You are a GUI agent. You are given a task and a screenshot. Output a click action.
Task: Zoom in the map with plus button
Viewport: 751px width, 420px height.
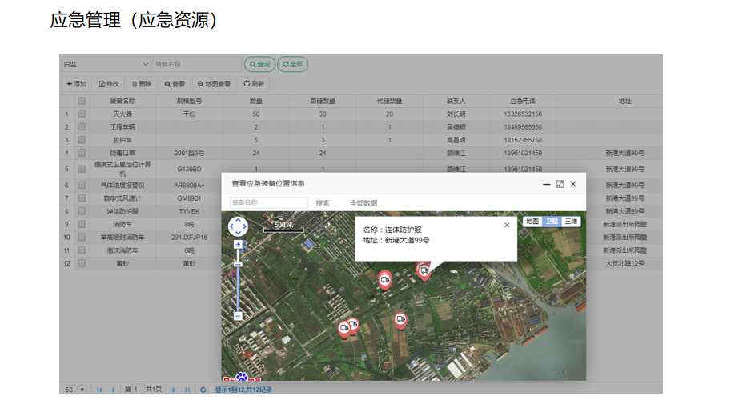pos(238,244)
